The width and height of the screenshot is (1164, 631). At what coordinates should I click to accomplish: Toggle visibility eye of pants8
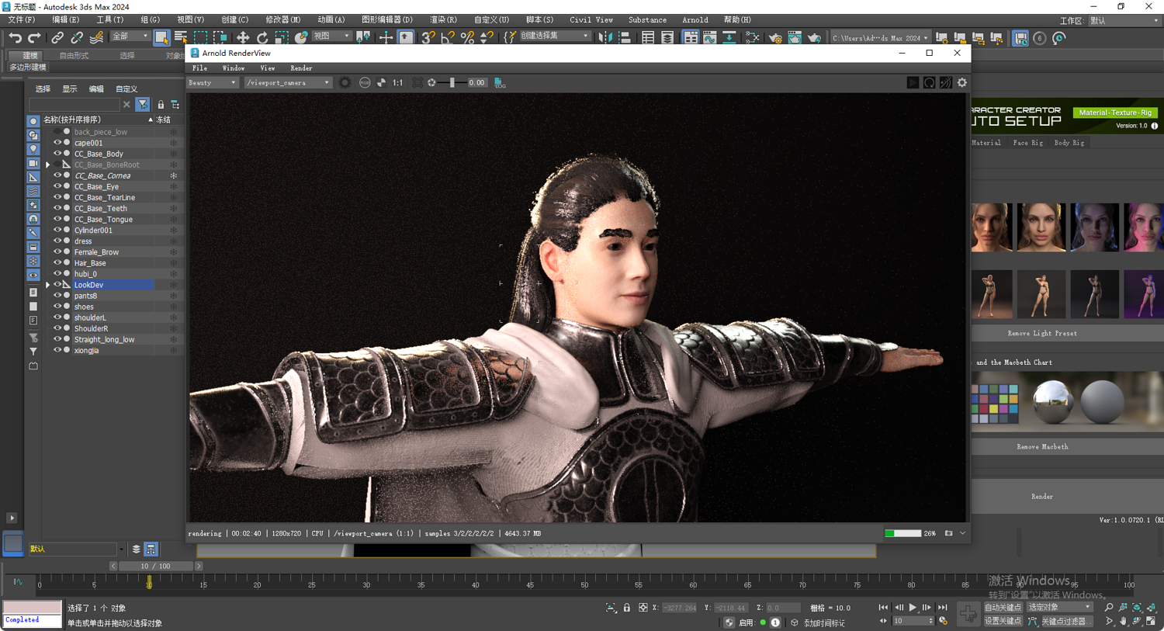pos(57,296)
